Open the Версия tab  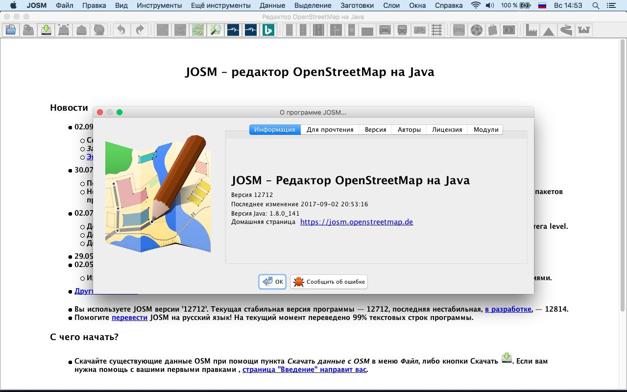376,129
